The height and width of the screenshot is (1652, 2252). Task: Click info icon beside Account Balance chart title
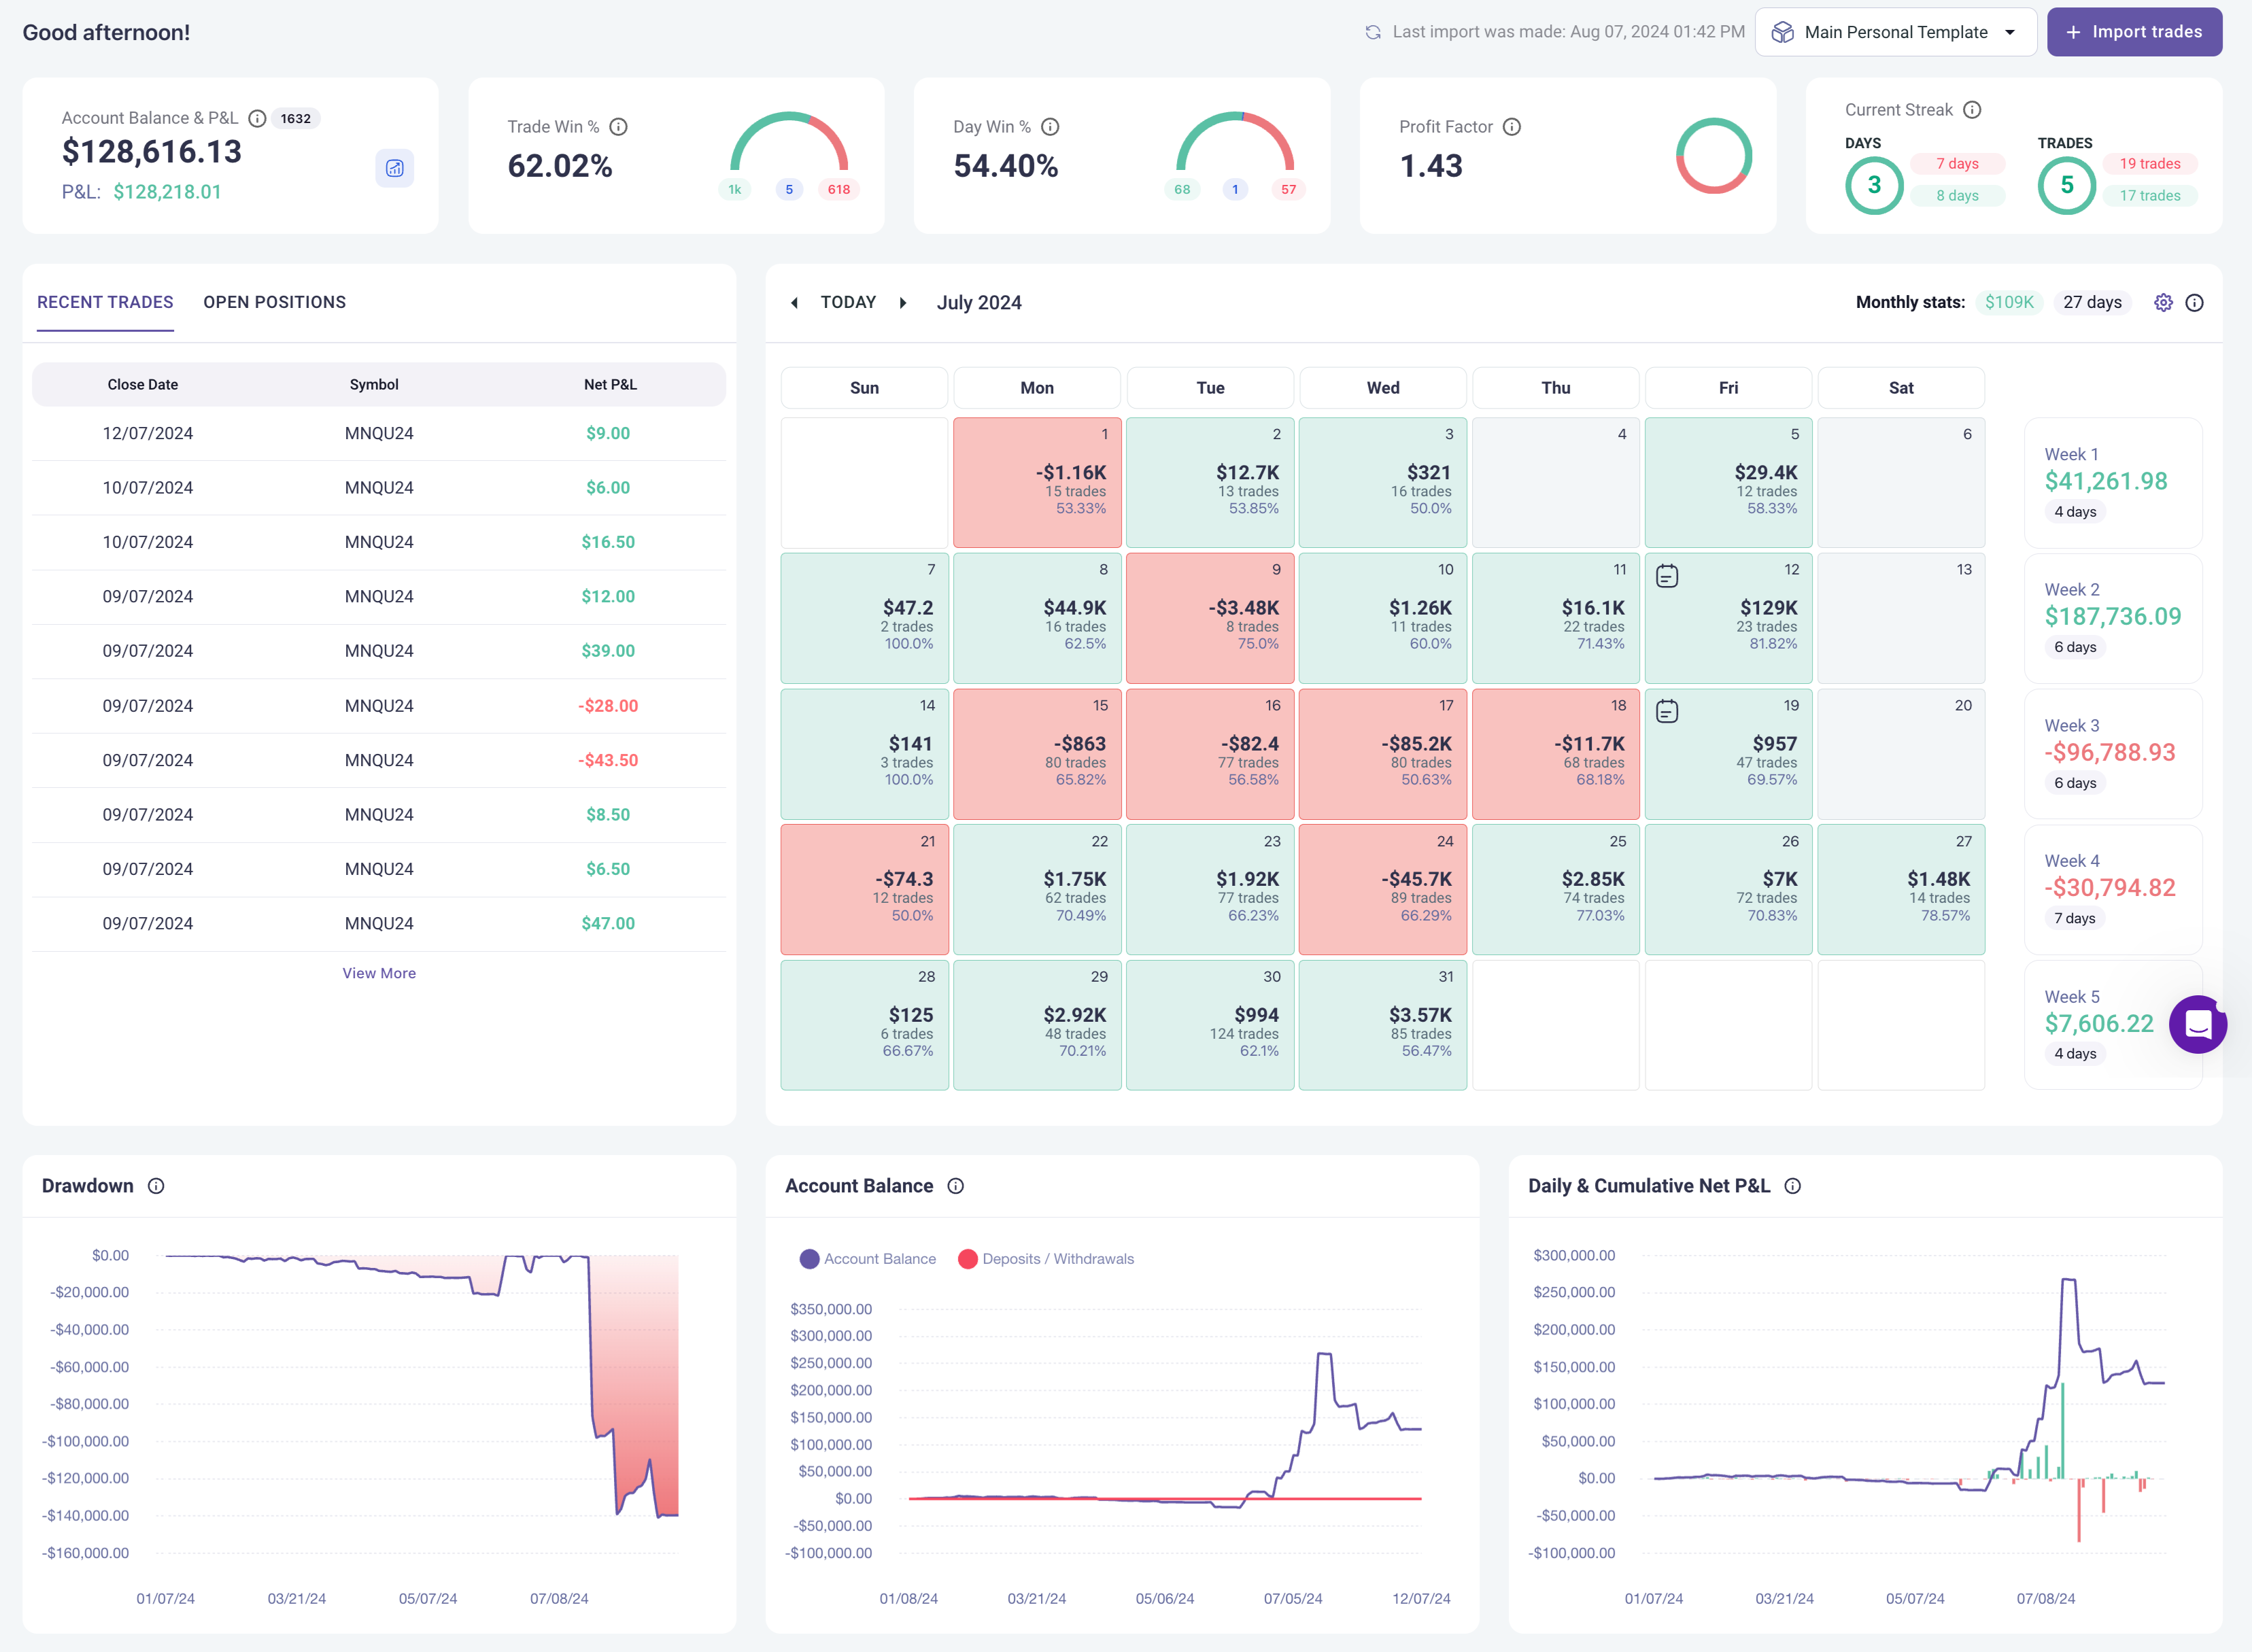pyautogui.click(x=956, y=1186)
